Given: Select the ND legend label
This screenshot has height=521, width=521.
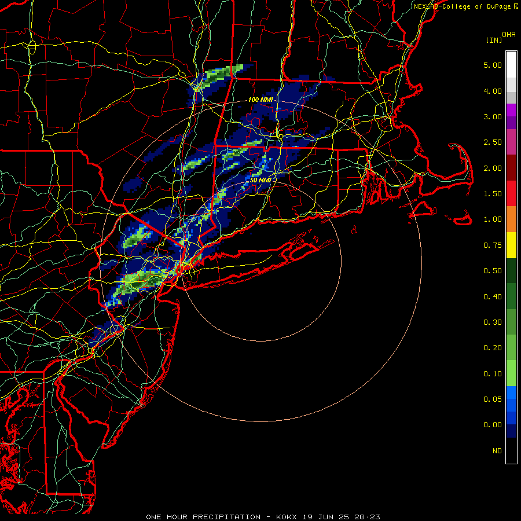Looking at the screenshot, I should pos(497,451).
